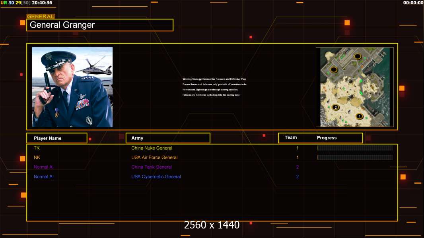Click team number for China Tank General

(298, 167)
